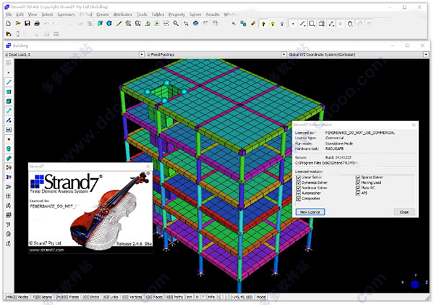Viewport: 434px width, 305px height.
Task: Open the File menu
Action: click(x=9, y=14)
